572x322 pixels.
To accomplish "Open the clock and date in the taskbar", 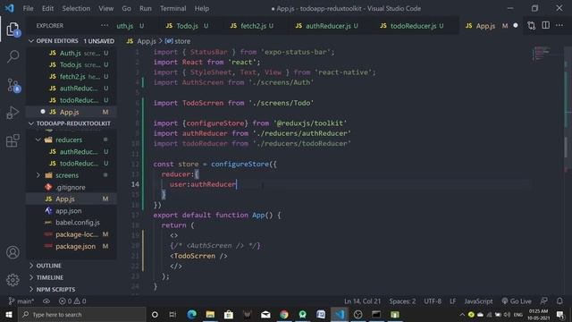I will [x=538, y=314].
